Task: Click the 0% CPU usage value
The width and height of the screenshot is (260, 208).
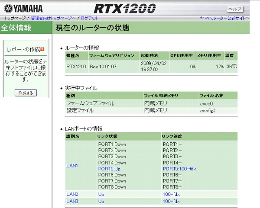Action: 193,67
